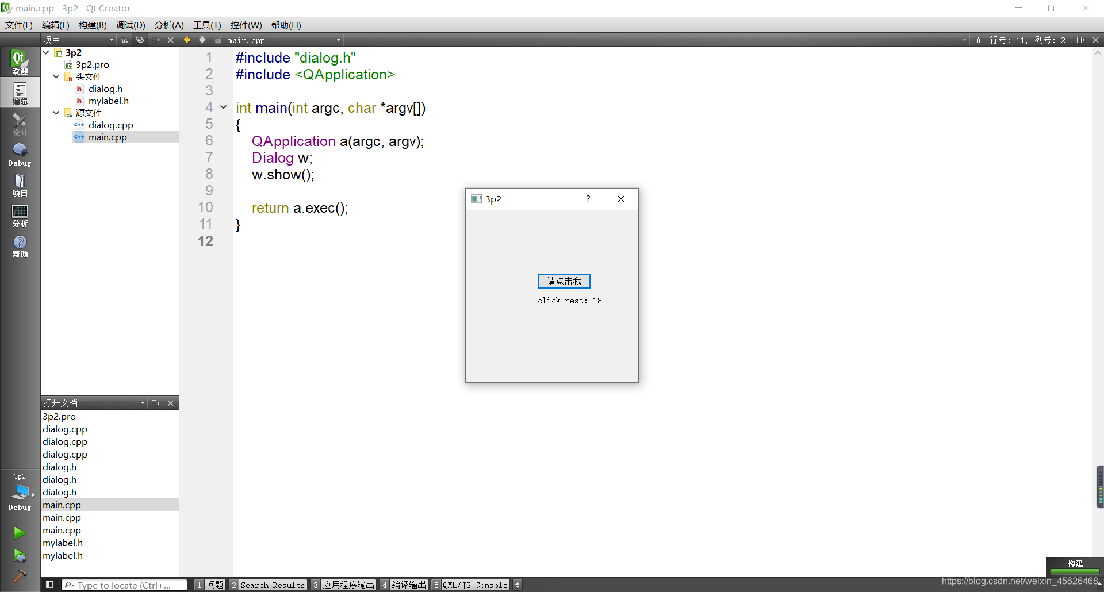The height and width of the screenshot is (592, 1104).
Task: Fold the main function at line 4
Action: [224, 107]
